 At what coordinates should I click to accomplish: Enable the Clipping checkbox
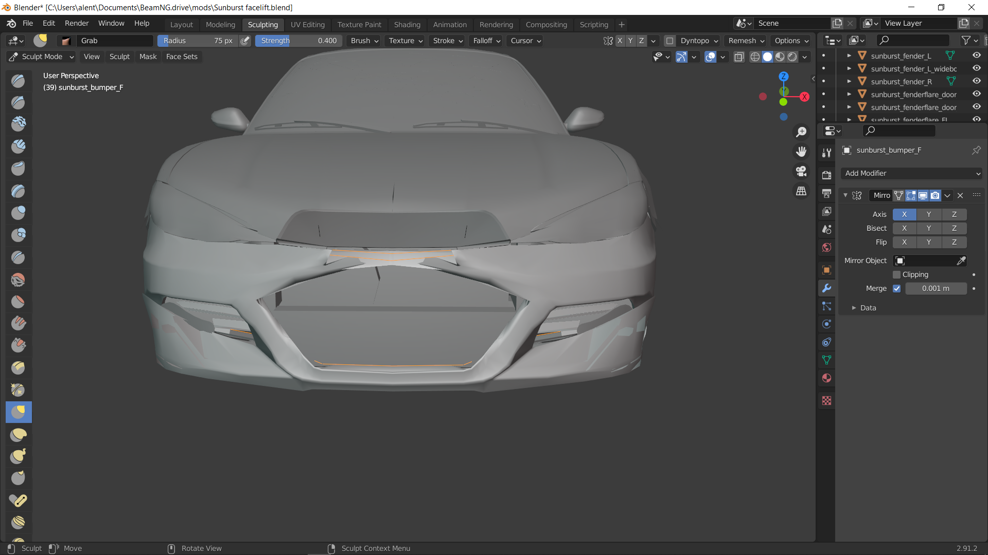pos(896,275)
